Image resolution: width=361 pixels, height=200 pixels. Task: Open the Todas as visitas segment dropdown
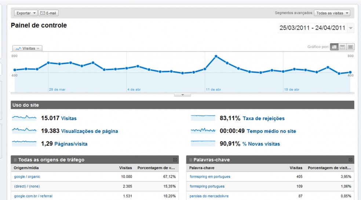click(x=332, y=13)
